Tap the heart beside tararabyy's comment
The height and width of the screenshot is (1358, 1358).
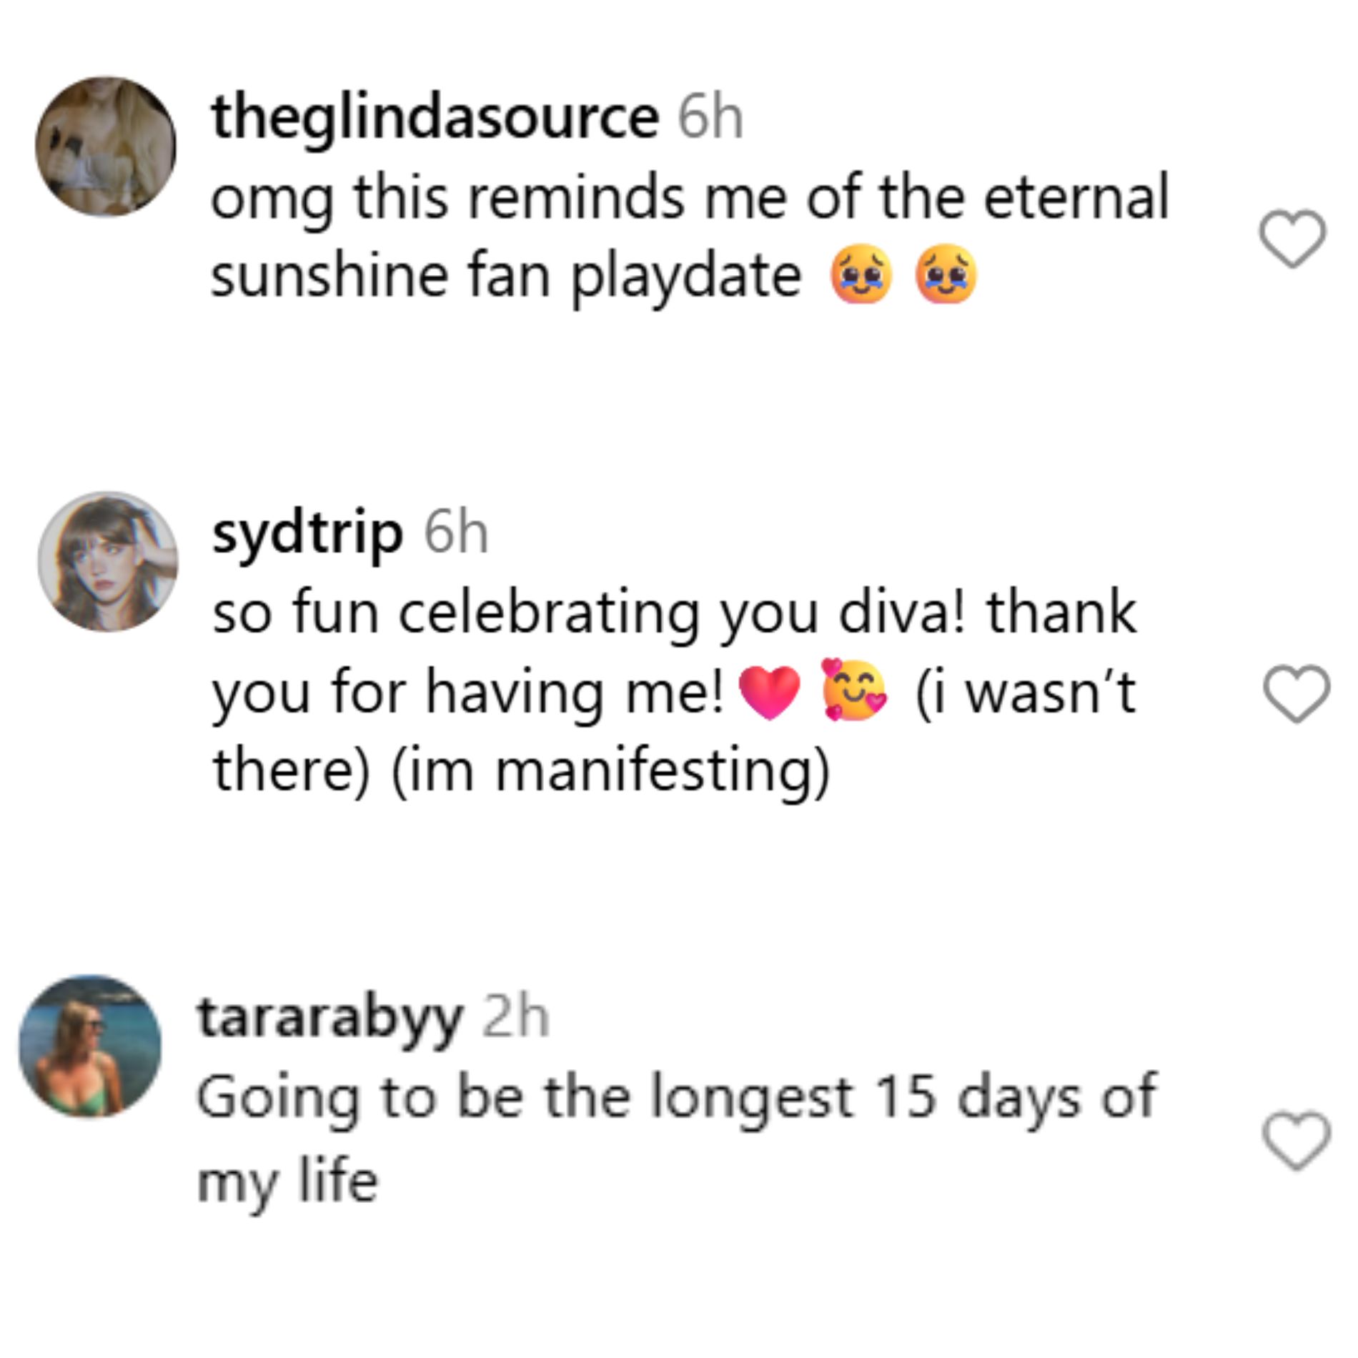pyautogui.click(x=1297, y=1140)
